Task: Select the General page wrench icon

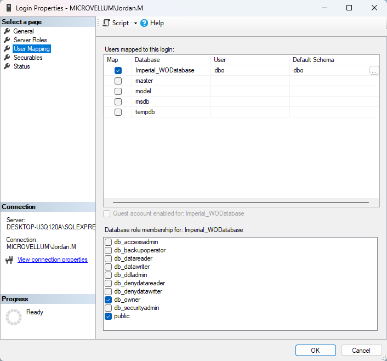Action: [7, 31]
